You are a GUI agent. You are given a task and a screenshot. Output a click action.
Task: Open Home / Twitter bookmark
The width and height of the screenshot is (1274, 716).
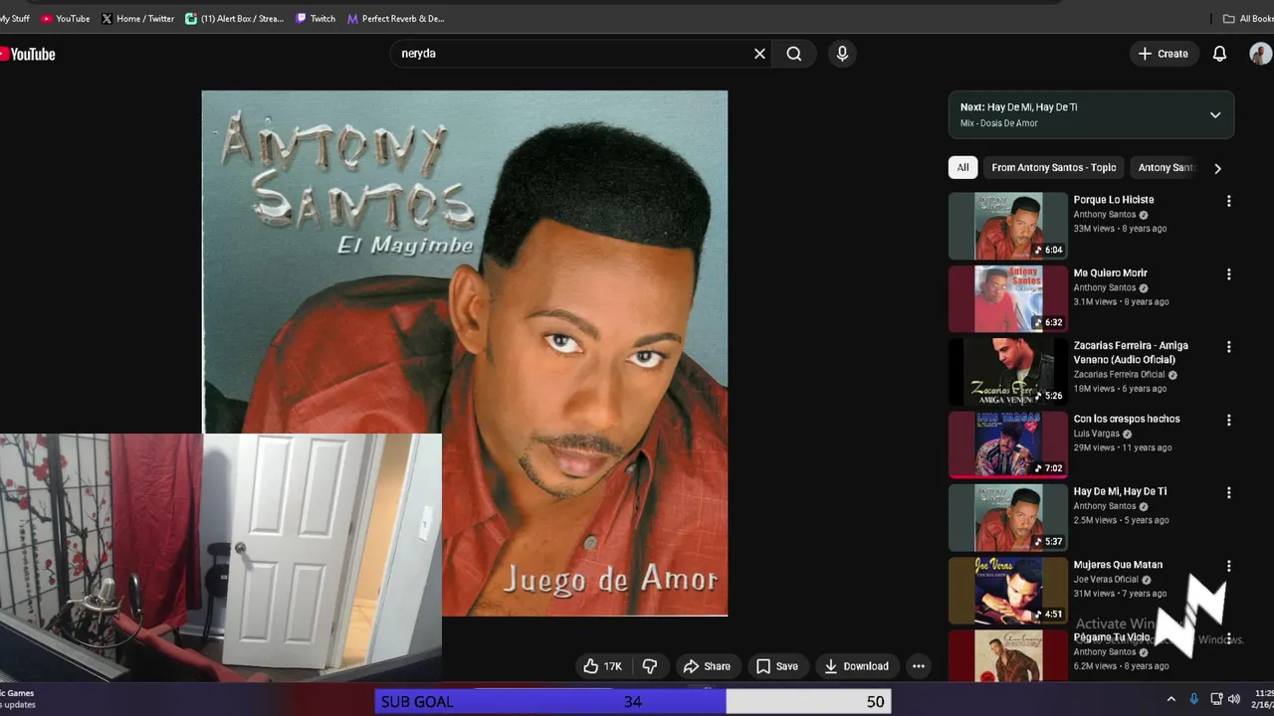pos(137,18)
